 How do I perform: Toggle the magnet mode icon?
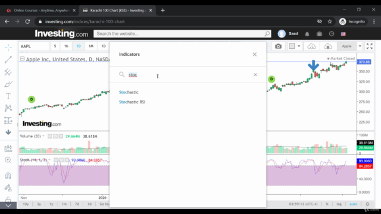(x=8, y=175)
